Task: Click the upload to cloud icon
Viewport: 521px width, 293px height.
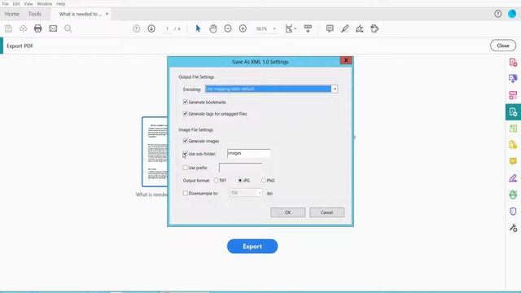Action: (x=23, y=28)
